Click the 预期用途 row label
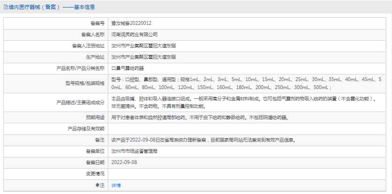The image size is (392, 194). click(x=95, y=118)
